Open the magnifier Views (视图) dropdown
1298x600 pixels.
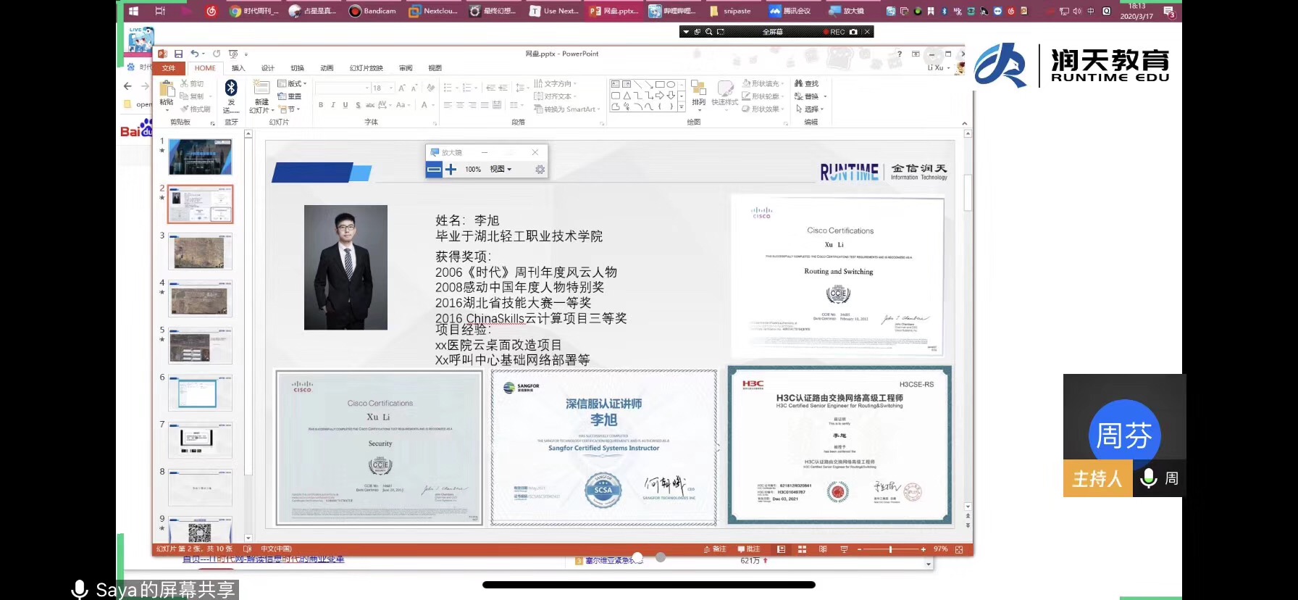click(x=501, y=170)
